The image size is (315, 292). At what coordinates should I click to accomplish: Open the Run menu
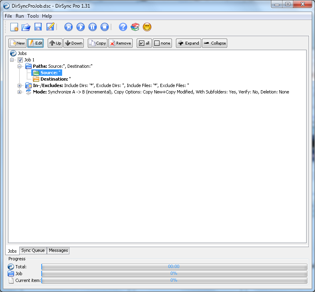20,16
